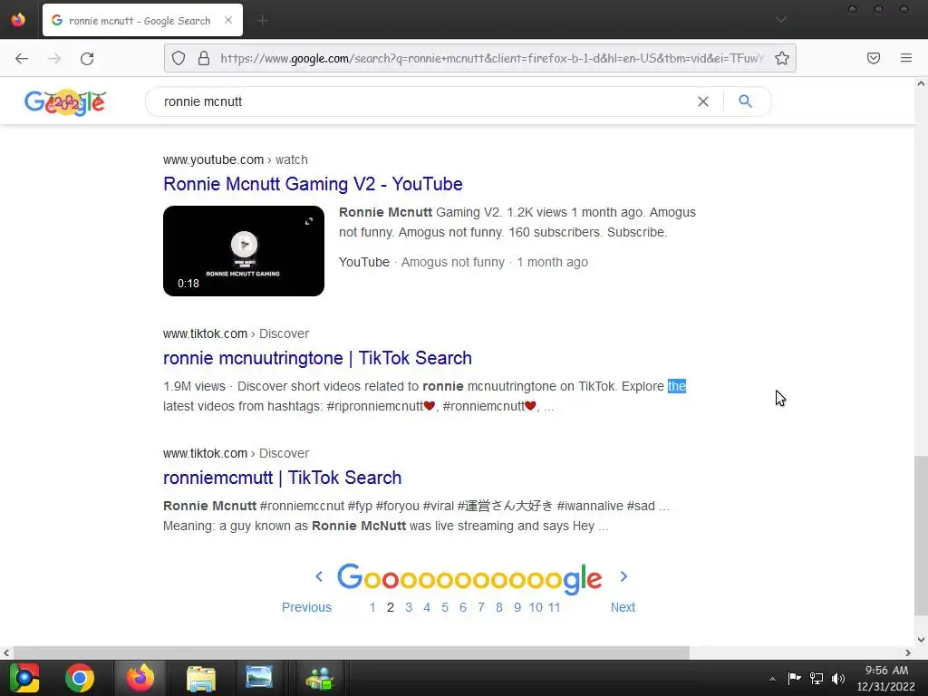928x696 pixels.
Task: Open Ronnie Mcnutt Gaming V2 - YouTube link
Action: (x=313, y=184)
